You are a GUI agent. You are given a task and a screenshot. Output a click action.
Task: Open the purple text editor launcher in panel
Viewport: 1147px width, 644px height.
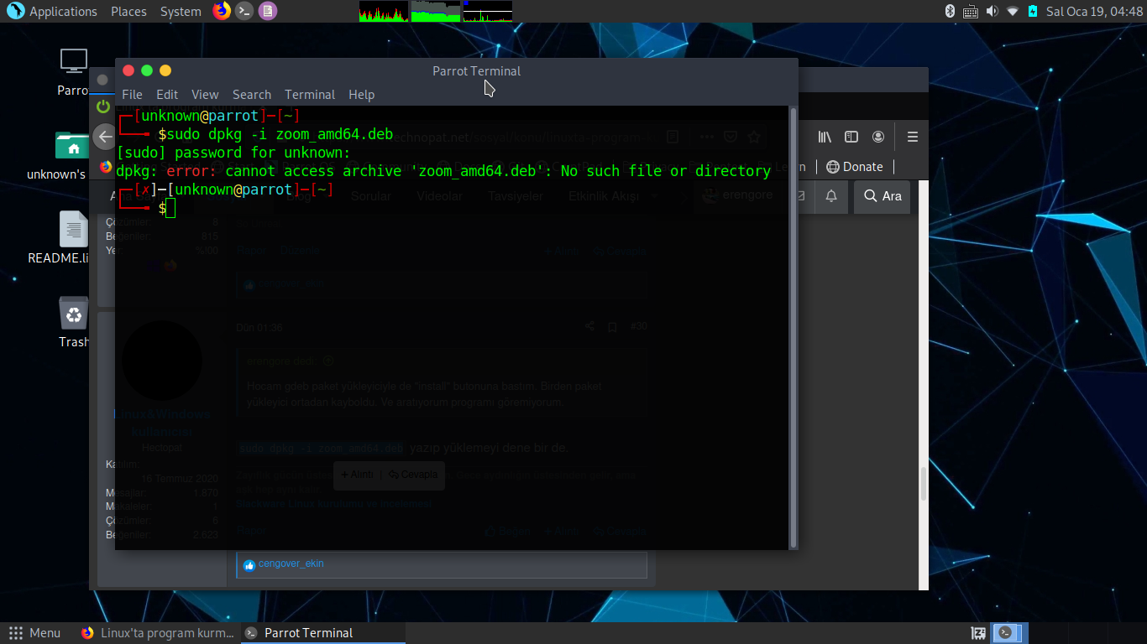[x=267, y=11]
